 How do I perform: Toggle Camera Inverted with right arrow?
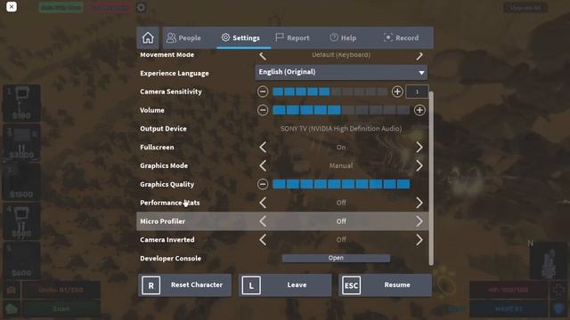coord(419,240)
